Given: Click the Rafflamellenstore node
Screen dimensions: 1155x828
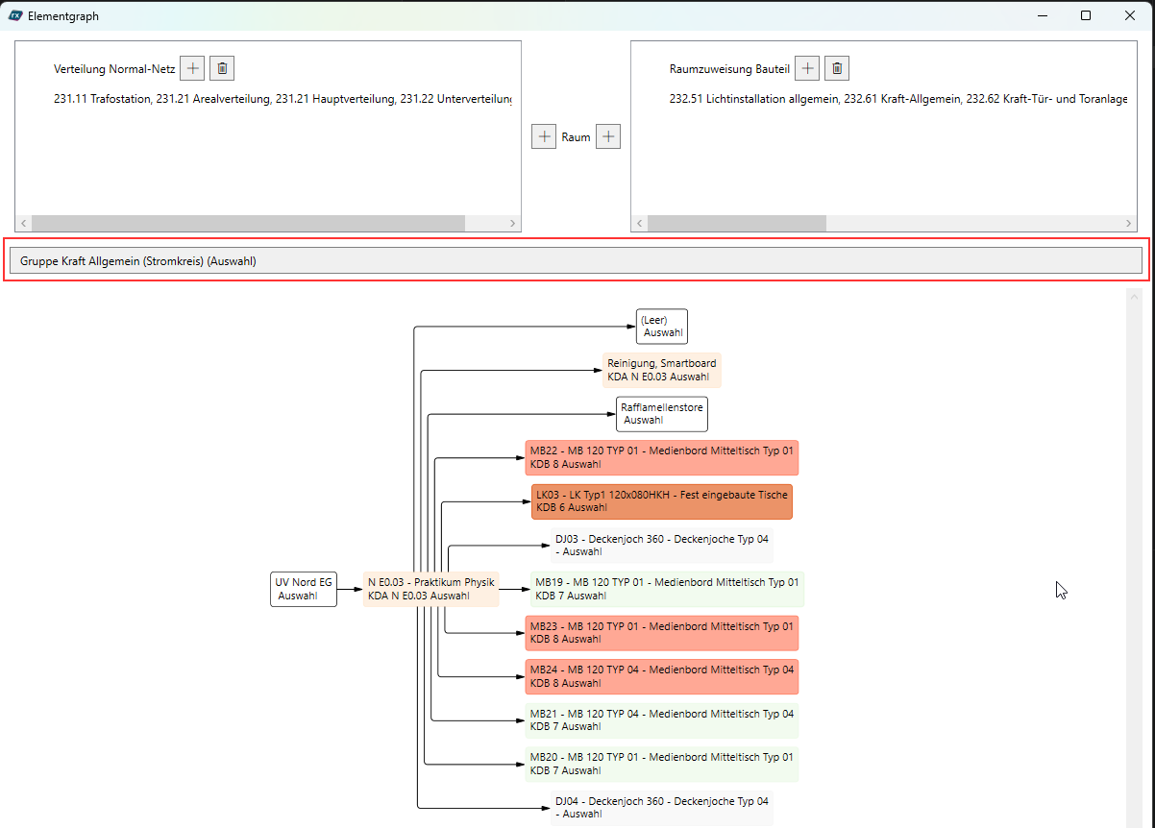Looking at the screenshot, I should (x=662, y=414).
